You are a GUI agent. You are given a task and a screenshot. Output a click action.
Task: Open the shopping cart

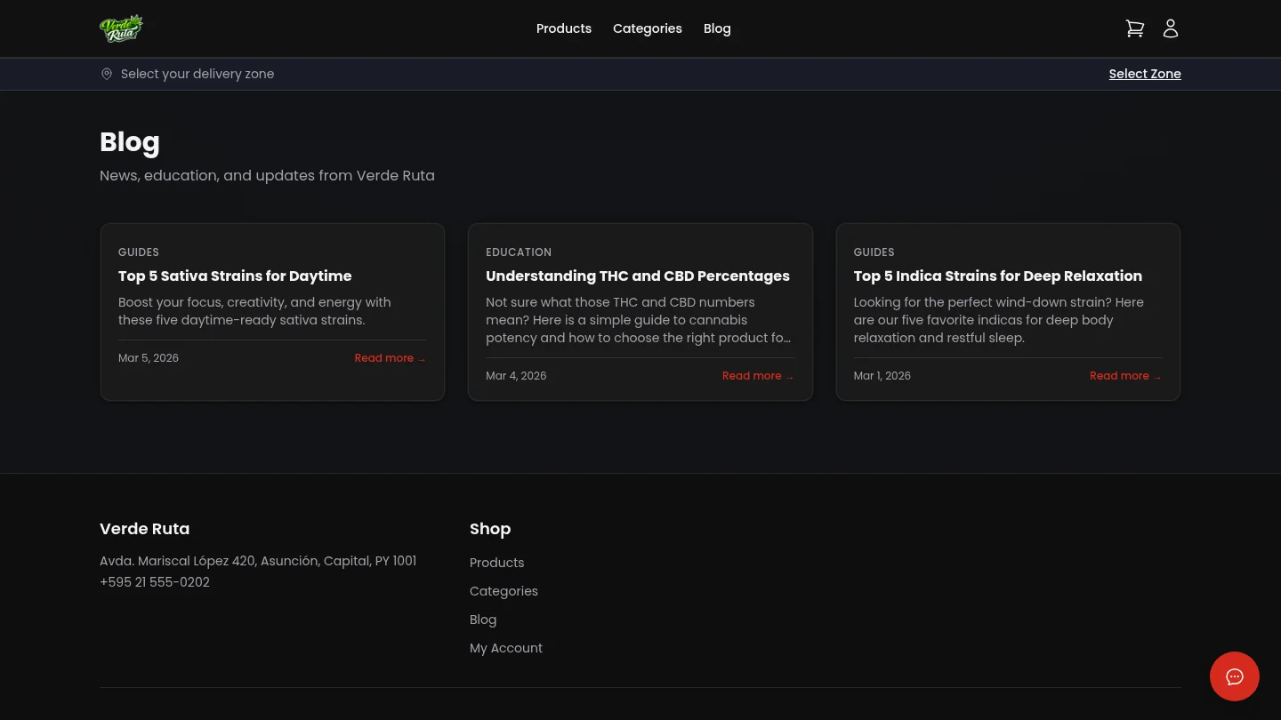1134,28
